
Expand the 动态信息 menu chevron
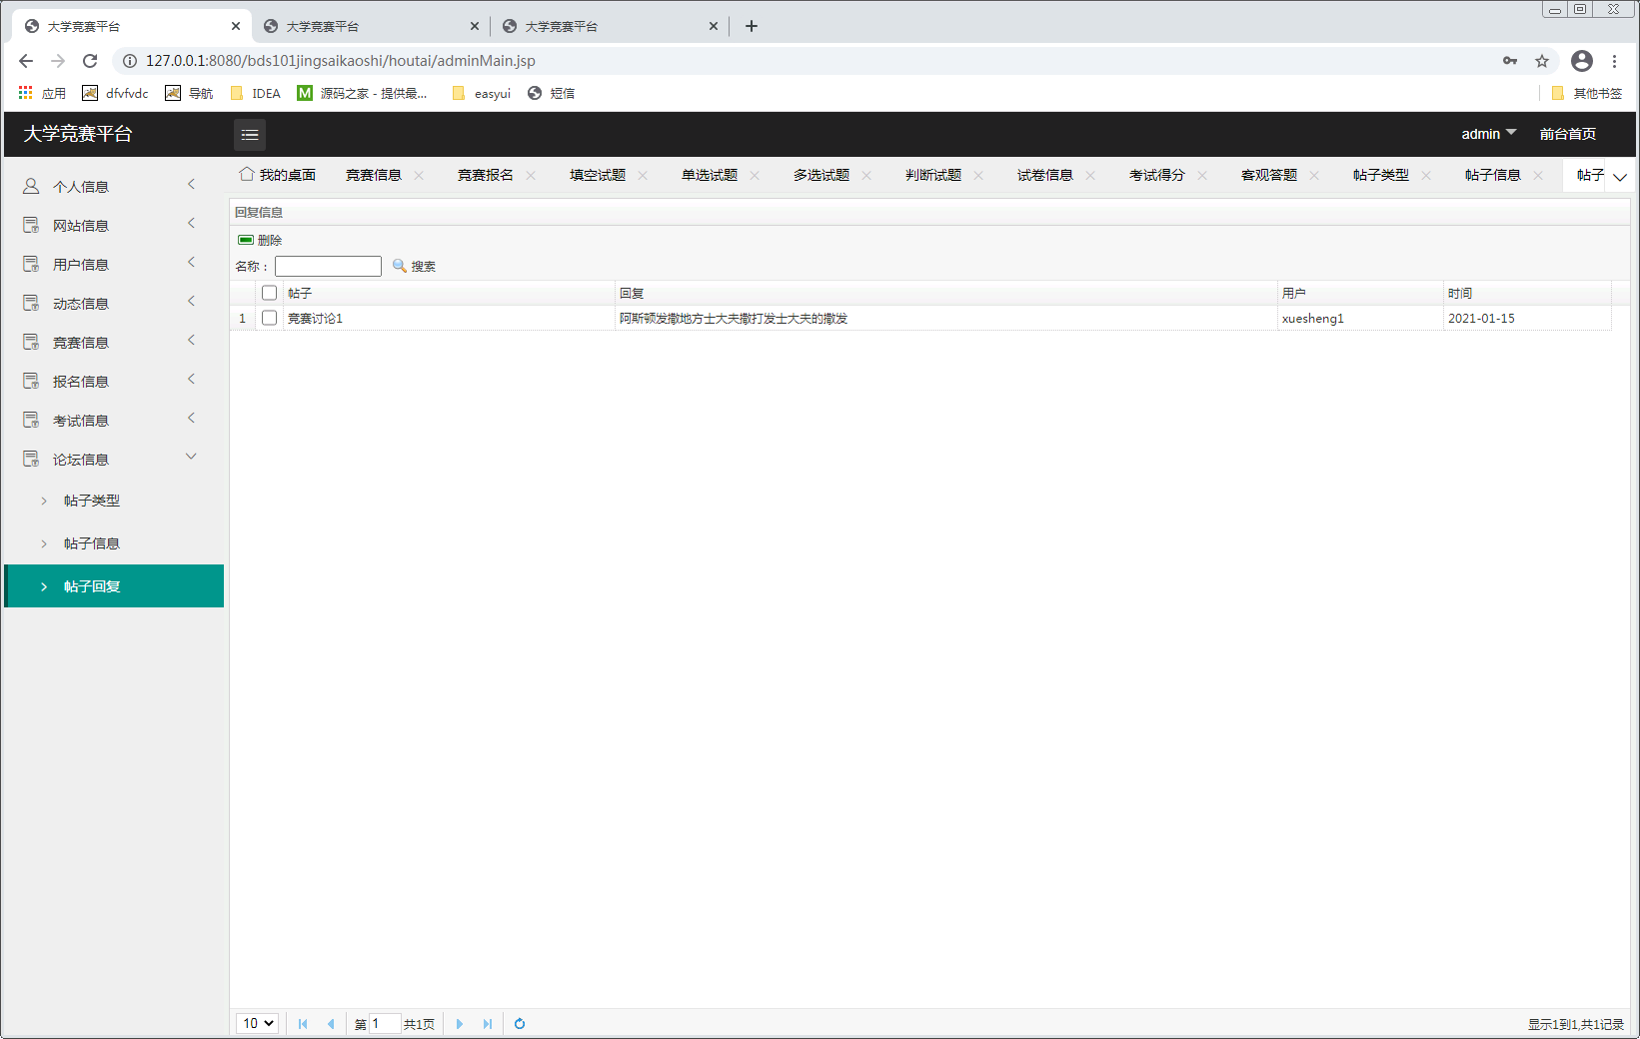pyautogui.click(x=192, y=301)
